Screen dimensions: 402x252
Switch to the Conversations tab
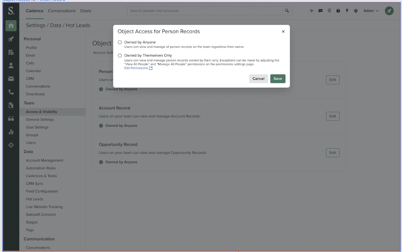click(x=62, y=11)
